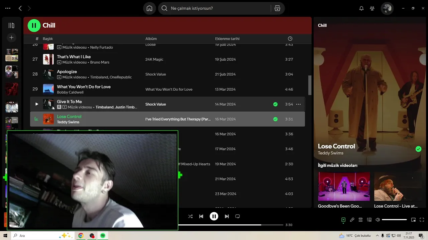
Task: Go back with the left arrow
Action: click(20, 8)
